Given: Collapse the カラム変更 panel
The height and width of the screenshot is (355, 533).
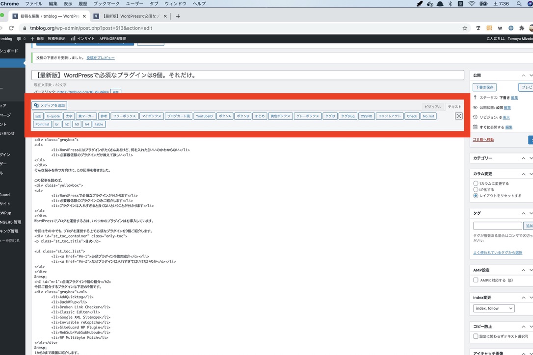Looking at the screenshot, I should [524, 174].
